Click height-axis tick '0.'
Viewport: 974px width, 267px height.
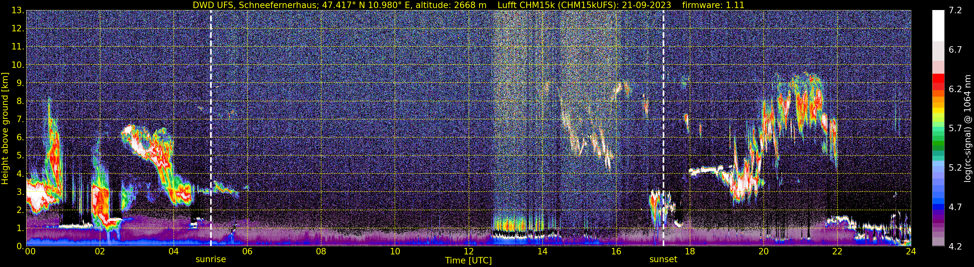pyautogui.click(x=20, y=246)
